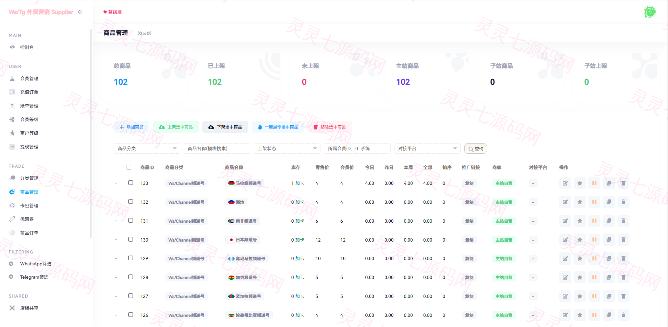Collapse the sidebar with the double-chevron icon

[x=80, y=12]
